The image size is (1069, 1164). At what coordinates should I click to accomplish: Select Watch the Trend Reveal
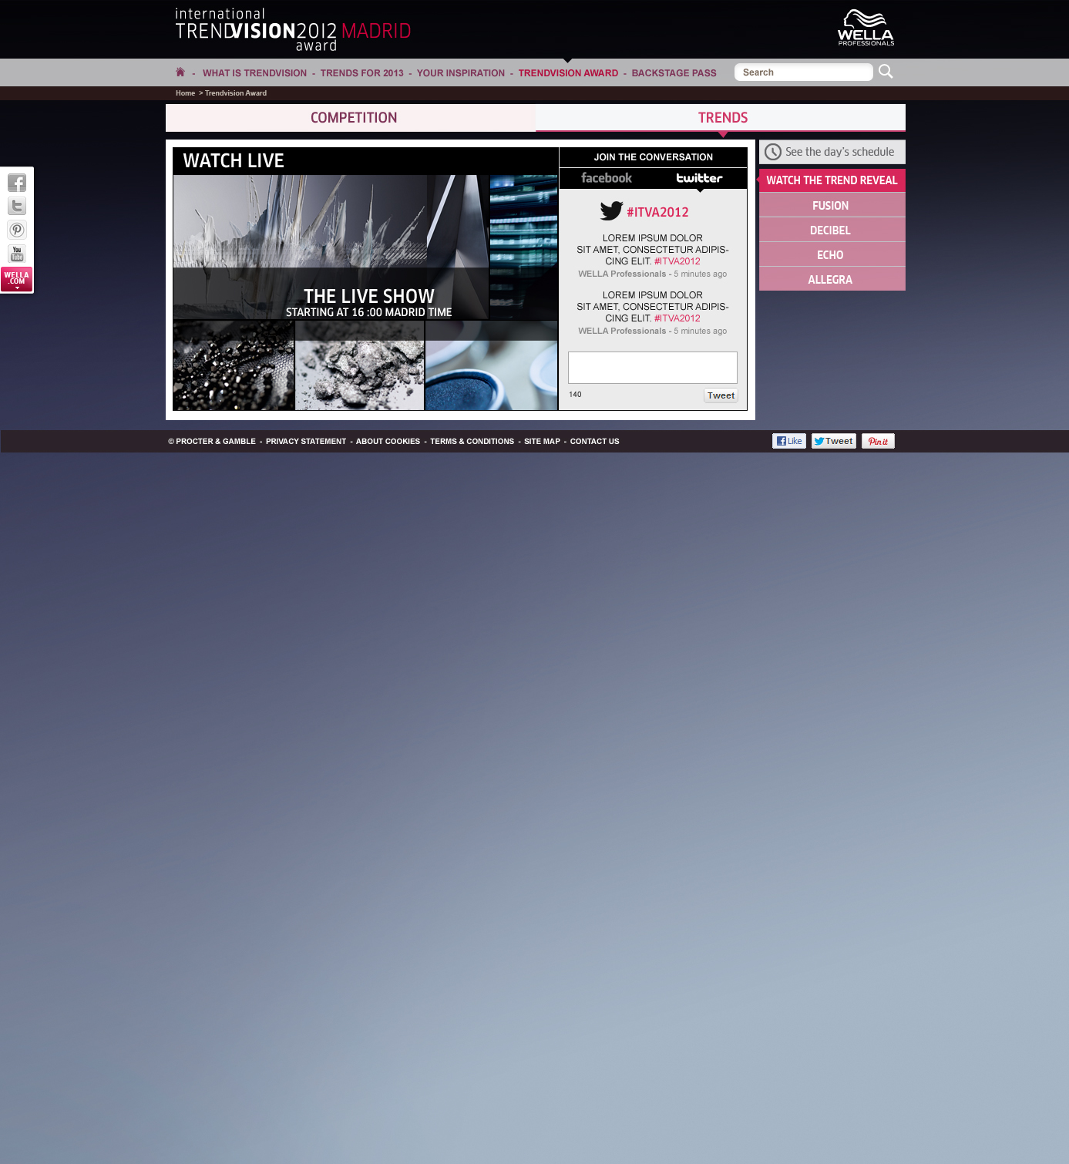point(832,180)
